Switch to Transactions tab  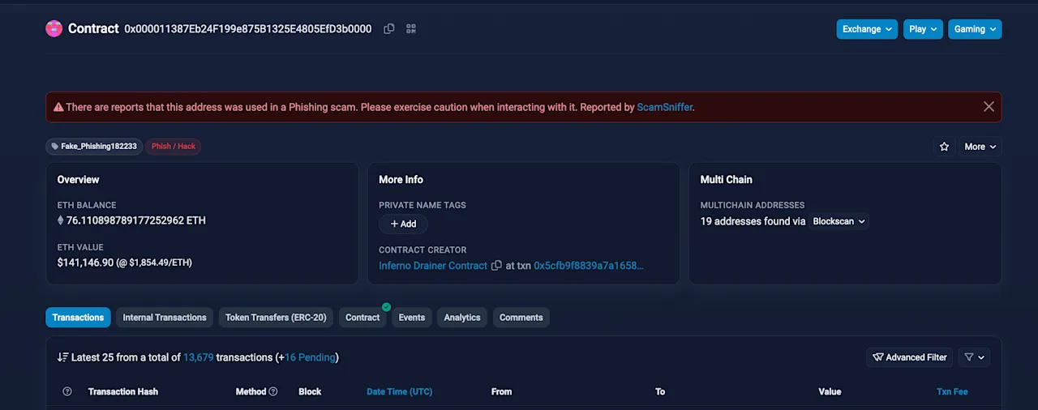tap(78, 318)
